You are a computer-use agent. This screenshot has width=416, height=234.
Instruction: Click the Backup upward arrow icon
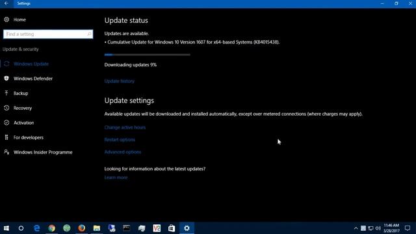6,93
